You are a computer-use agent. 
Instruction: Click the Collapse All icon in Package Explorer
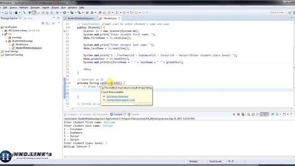point(43,23)
